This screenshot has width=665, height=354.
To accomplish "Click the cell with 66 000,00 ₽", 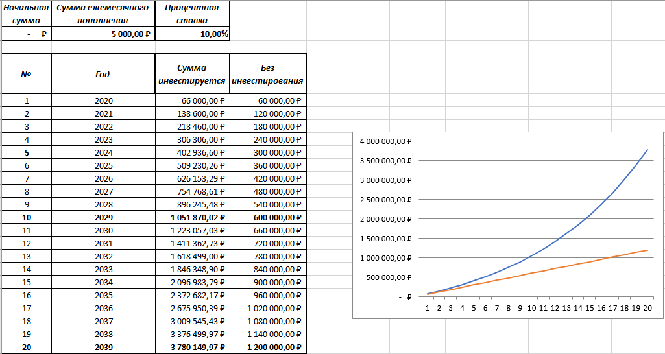I will [x=192, y=101].
